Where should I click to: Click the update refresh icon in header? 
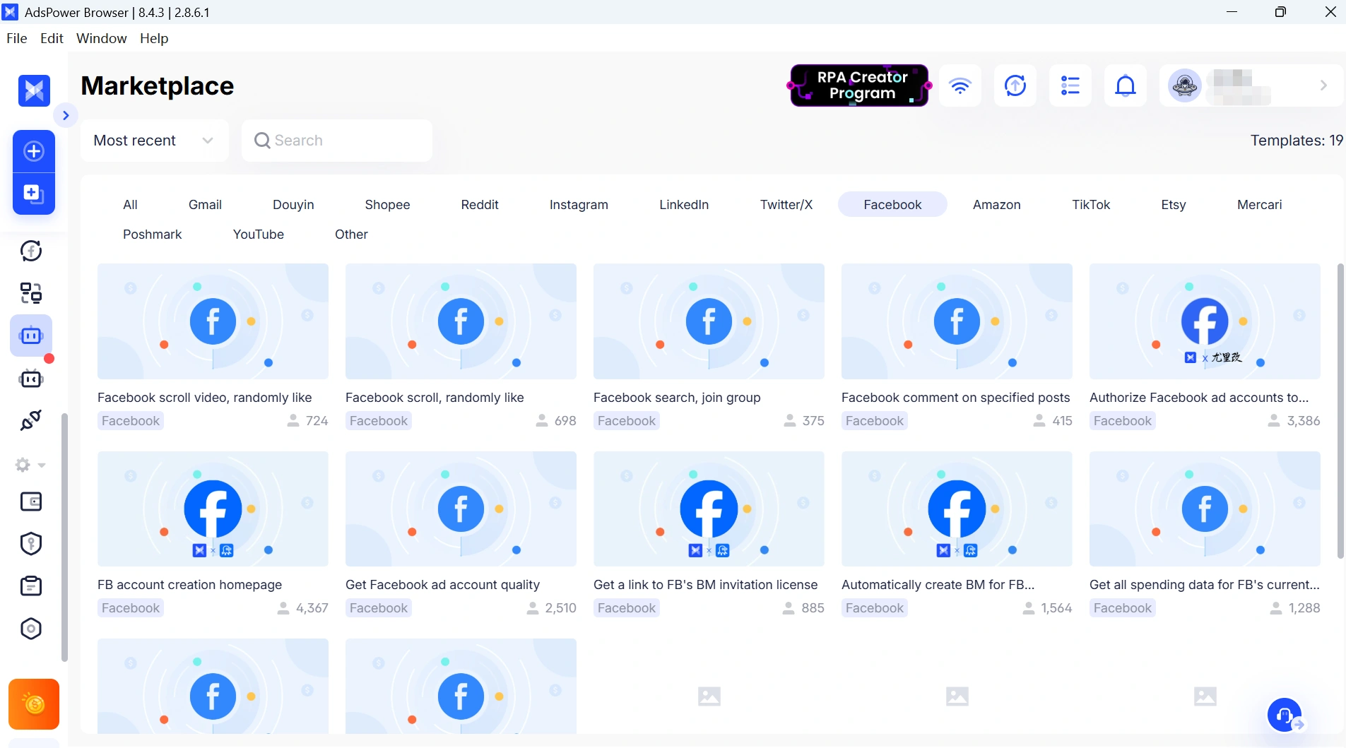(1015, 85)
